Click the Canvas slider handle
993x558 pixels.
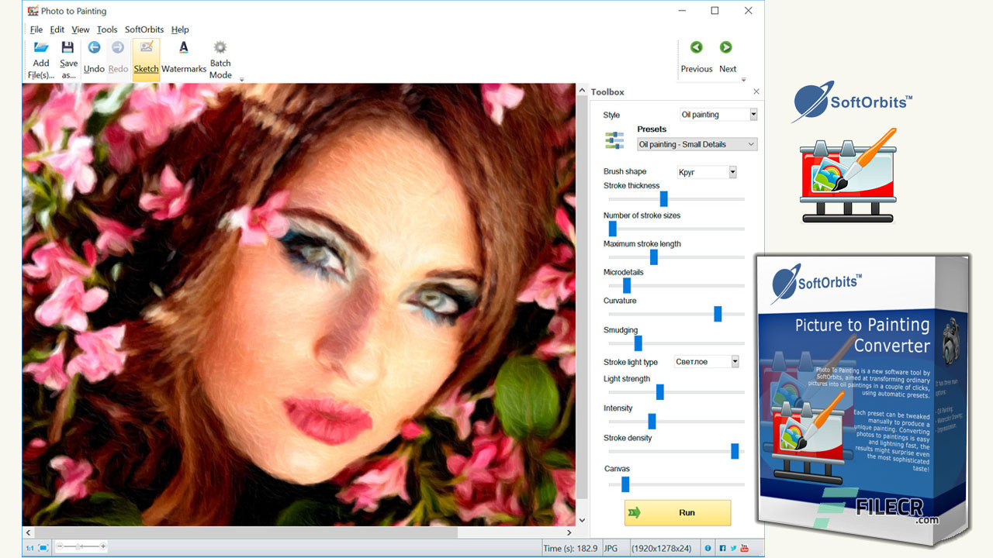[x=625, y=484]
